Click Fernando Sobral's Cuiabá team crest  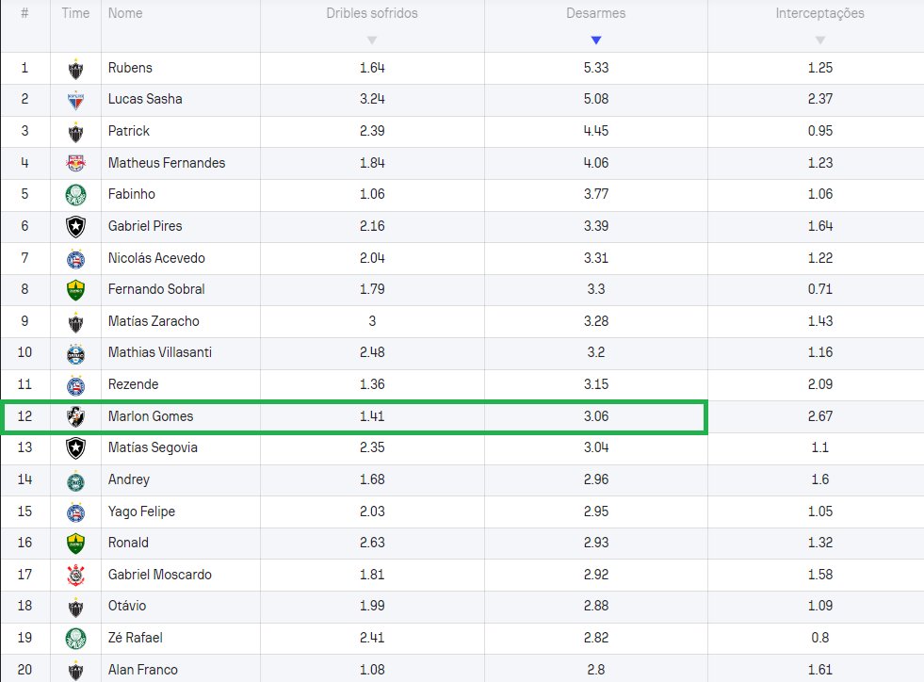(x=75, y=290)
